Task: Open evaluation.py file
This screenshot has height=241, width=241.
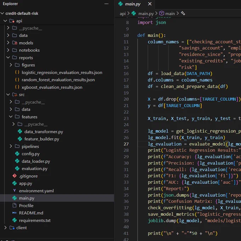Action: coord(35,169)
